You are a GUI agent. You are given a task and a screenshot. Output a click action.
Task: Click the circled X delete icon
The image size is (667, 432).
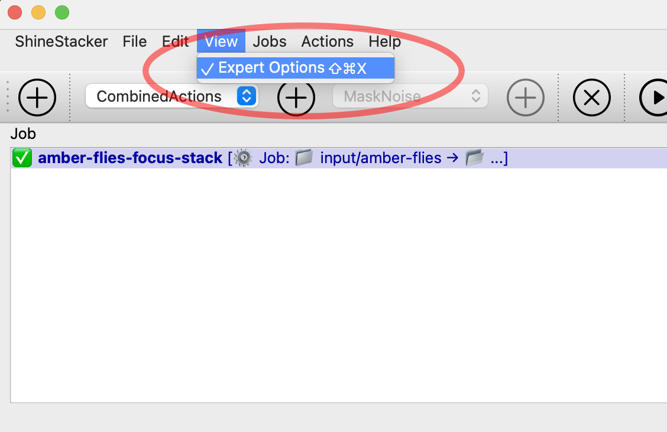[x=591, y=98]
